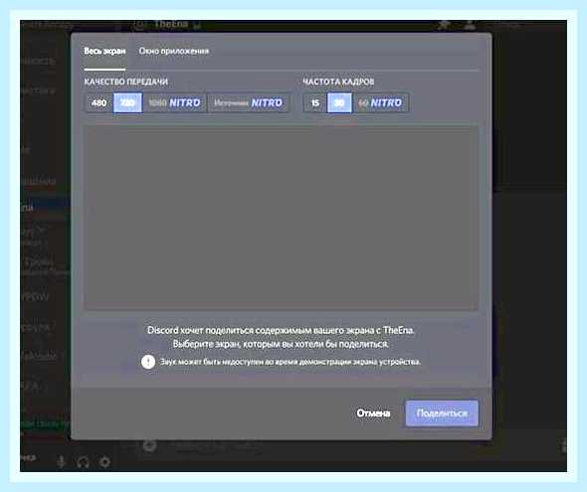
Task: Click TheEna name in the header
Action: [171, 24]
